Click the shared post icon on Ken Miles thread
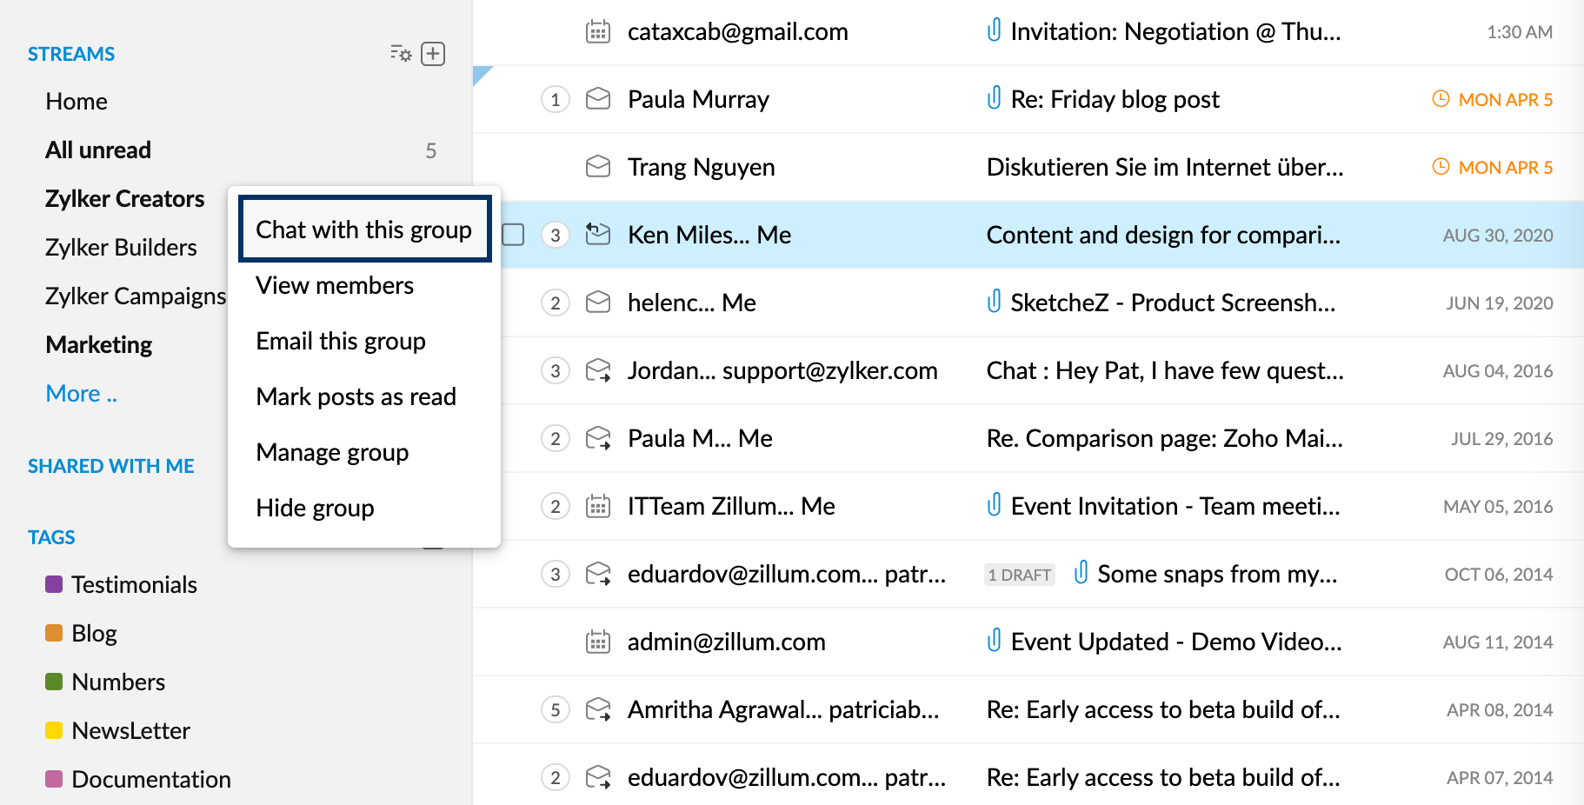This screenshot has width=1584, height=805. (x=598, y=235)
